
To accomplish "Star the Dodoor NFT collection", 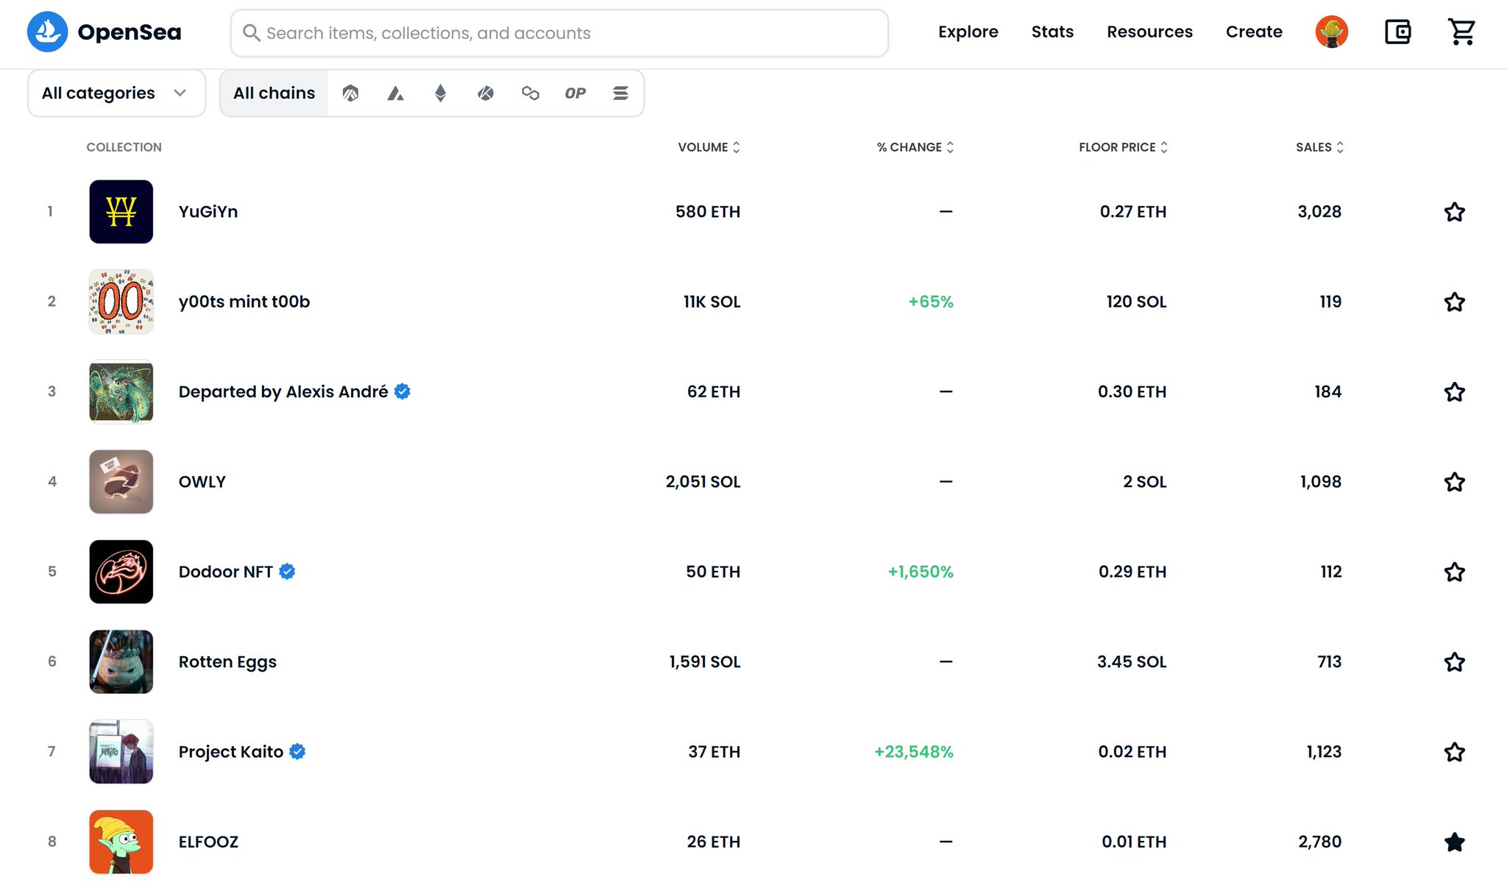I will click(x=1454, y=572).
